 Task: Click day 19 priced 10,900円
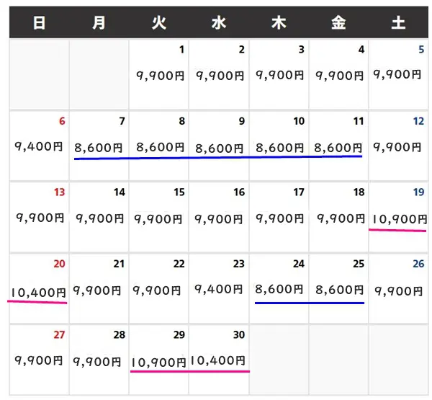[398, 217]
